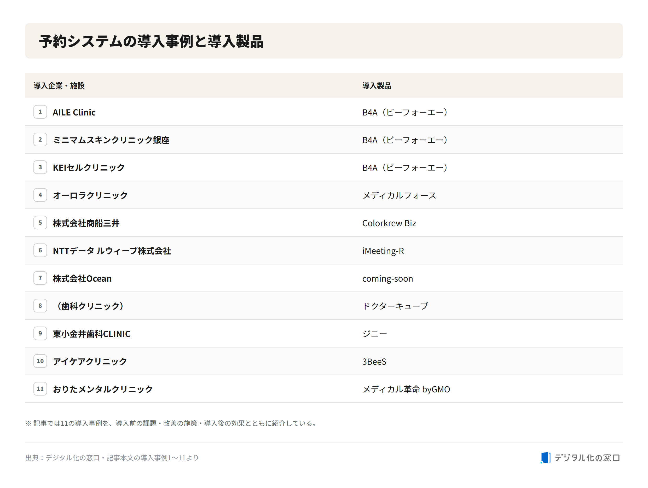Click （歯科クリニック） entry
The width and height of the screenshot is (648, 488).
(90, 306)
